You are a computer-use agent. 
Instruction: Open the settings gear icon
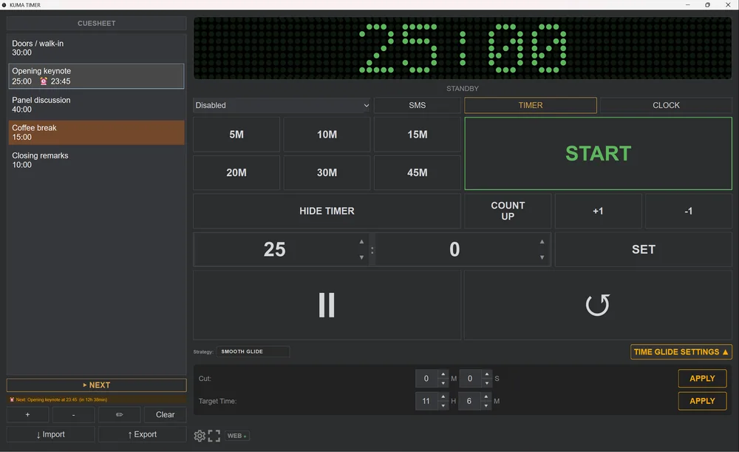click(200, 436)
